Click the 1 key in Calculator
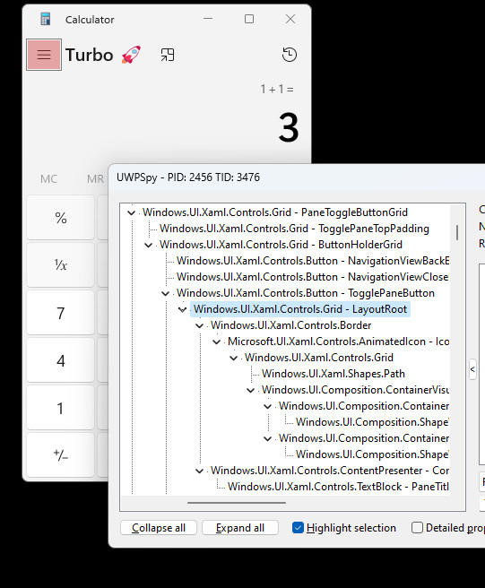Viewport: 485px width, 588px height. [61, 408]
